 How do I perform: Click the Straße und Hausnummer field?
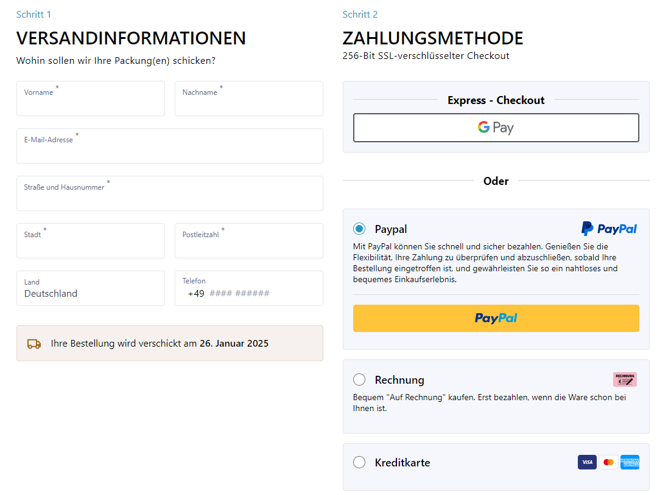click(170, 193)
